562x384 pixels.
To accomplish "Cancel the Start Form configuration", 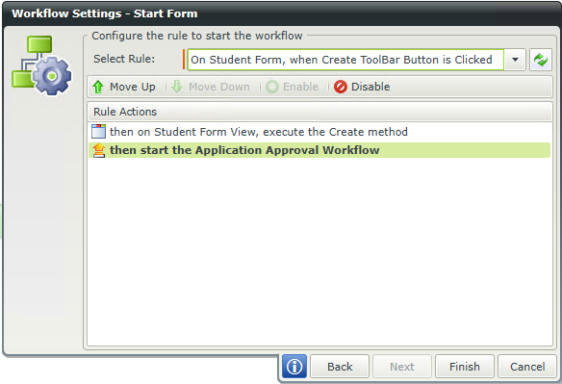I will click(527, 367).
